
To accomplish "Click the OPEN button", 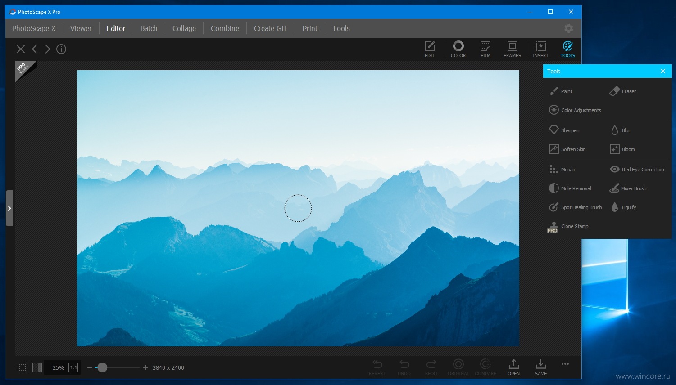I will pyautogui.click(x=513, y=367).
